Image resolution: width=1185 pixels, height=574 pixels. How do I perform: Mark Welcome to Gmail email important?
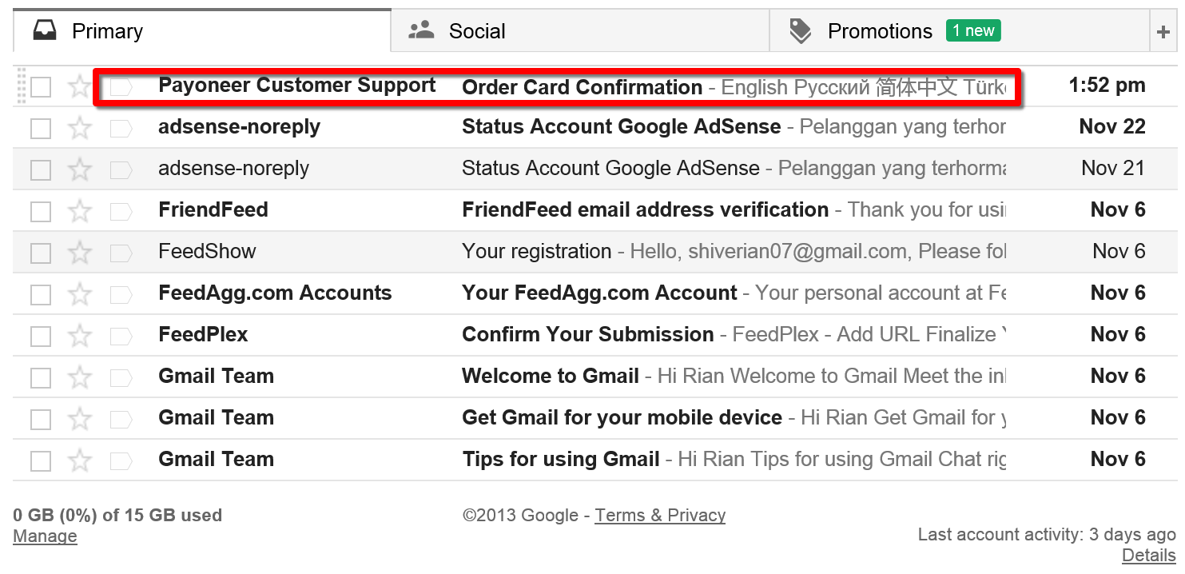[x=121, y=377]
